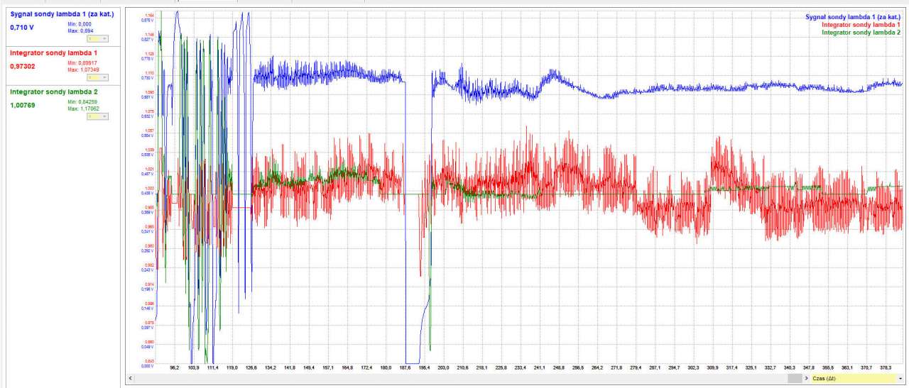Click the 0,710 V current value
Image resolution: width=909 pixels, height=388 pixels.
click(x=22, y=28)
